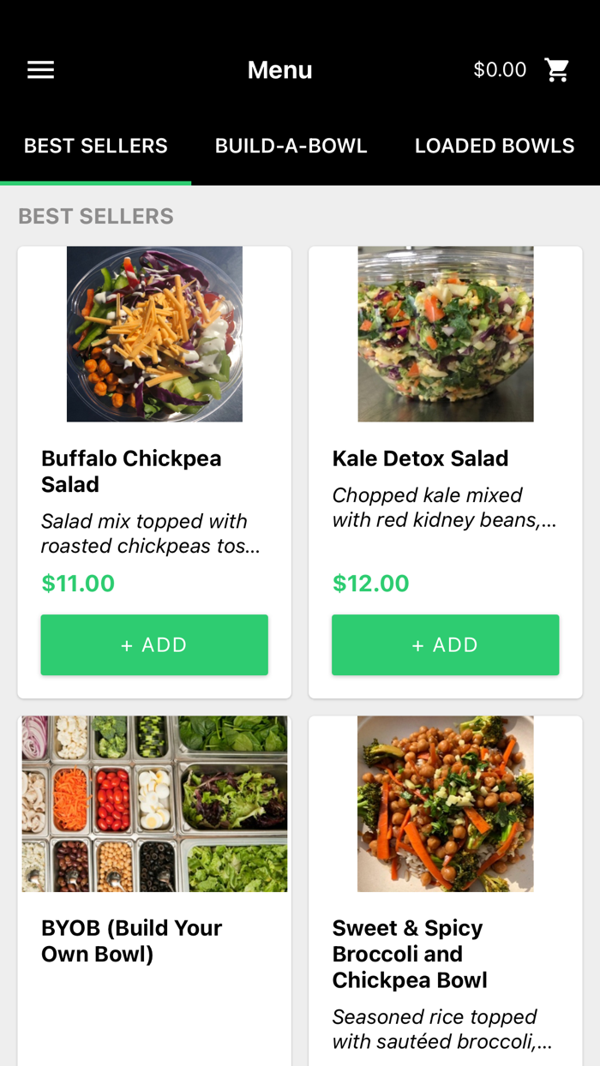600x1066 pixels.
Task: Switch to the Loaded Bowls tab
Action: (x=495, y=146)
